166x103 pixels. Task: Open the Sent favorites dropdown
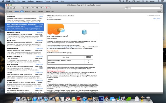click(x=34, y=11)
